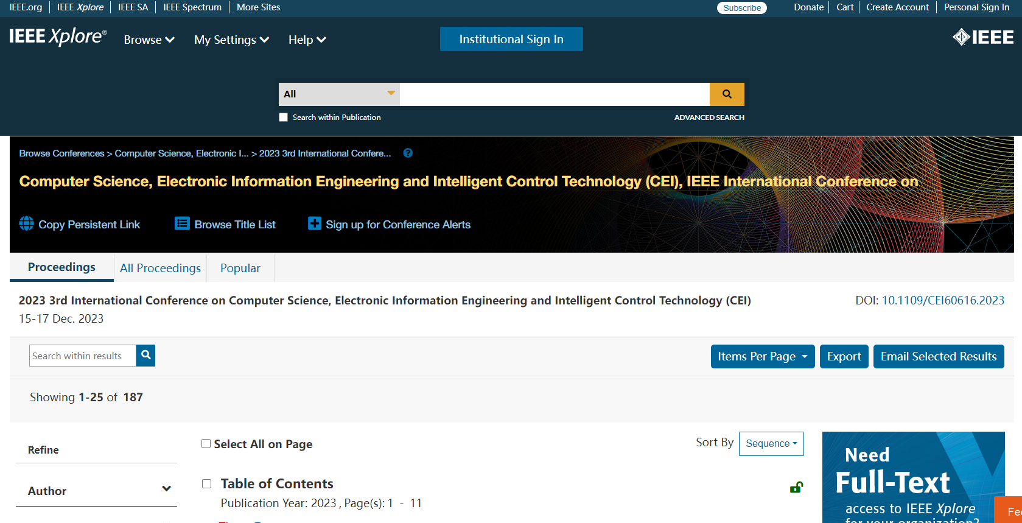Click the IEEE Xplore top bar link
Screen dimensions: 1022x523
[80, 7]
